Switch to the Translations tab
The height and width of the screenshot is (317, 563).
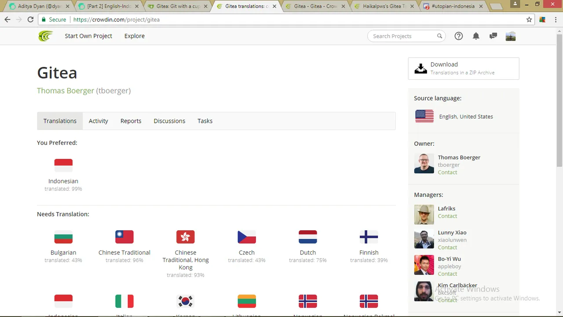[60, 121]
